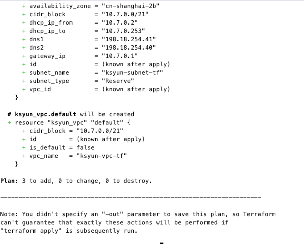Image resolution: width=304 pixels, height=244 pixels.
Task: Click the "10.7.0.253" dhcp_ip_to value
Action: point(123,31)
